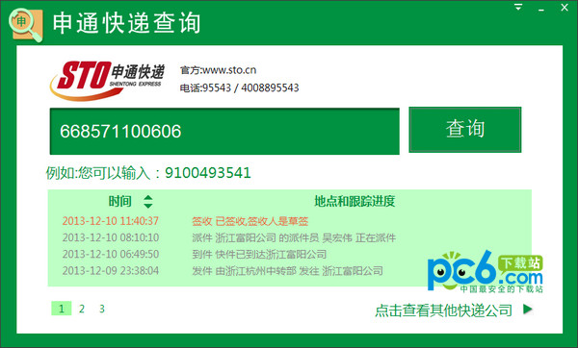
Task: Select the 签收 已签收 tracking record
Action: pyautogui.click(x=185, y=221)
